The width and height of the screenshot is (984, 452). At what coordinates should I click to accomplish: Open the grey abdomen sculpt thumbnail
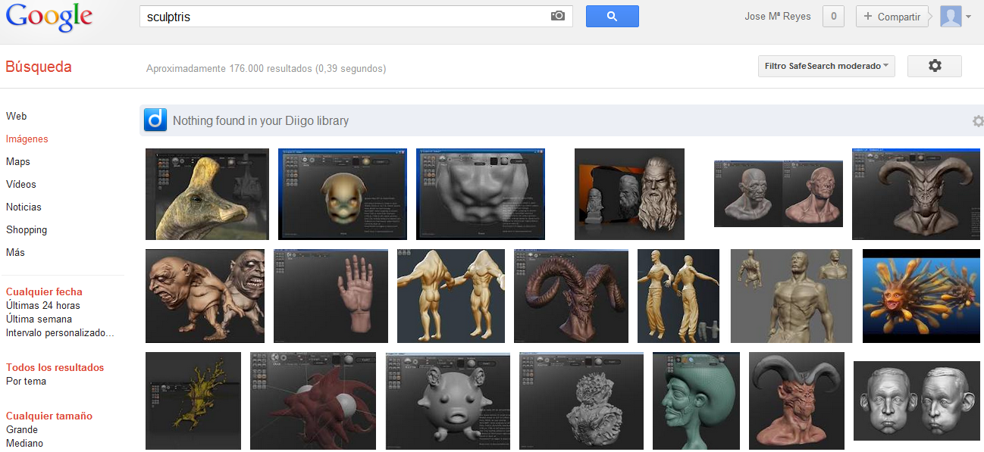pos(481,194)
